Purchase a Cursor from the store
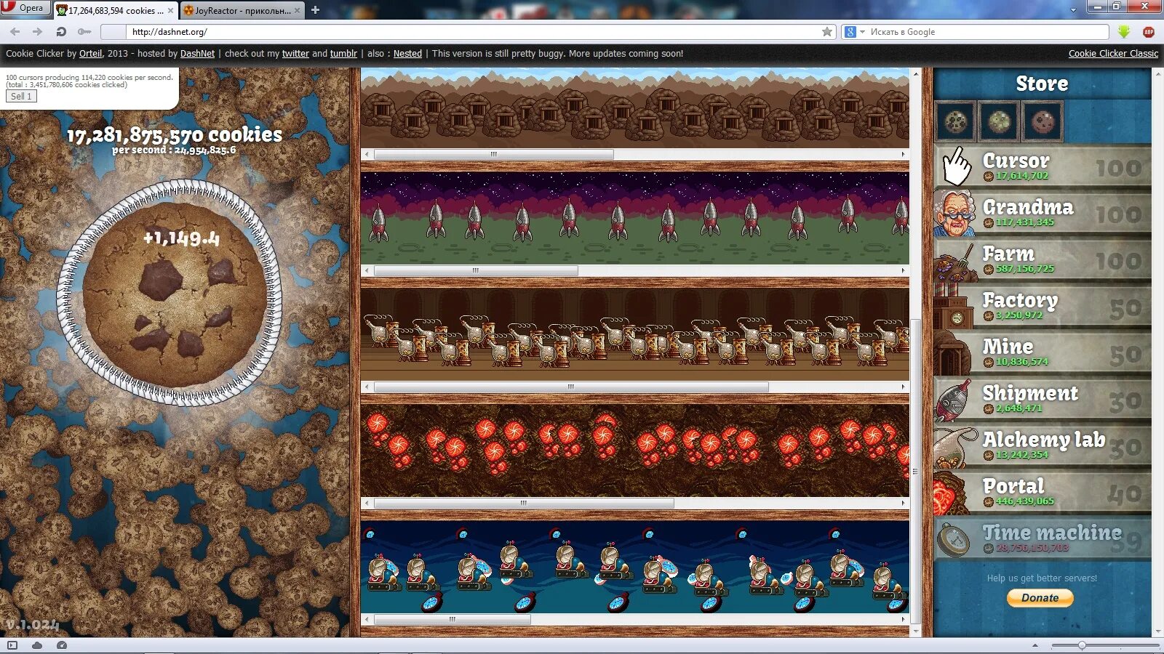The height and width of the screenshot is (654, 1164). click(x=1042, y=166)
